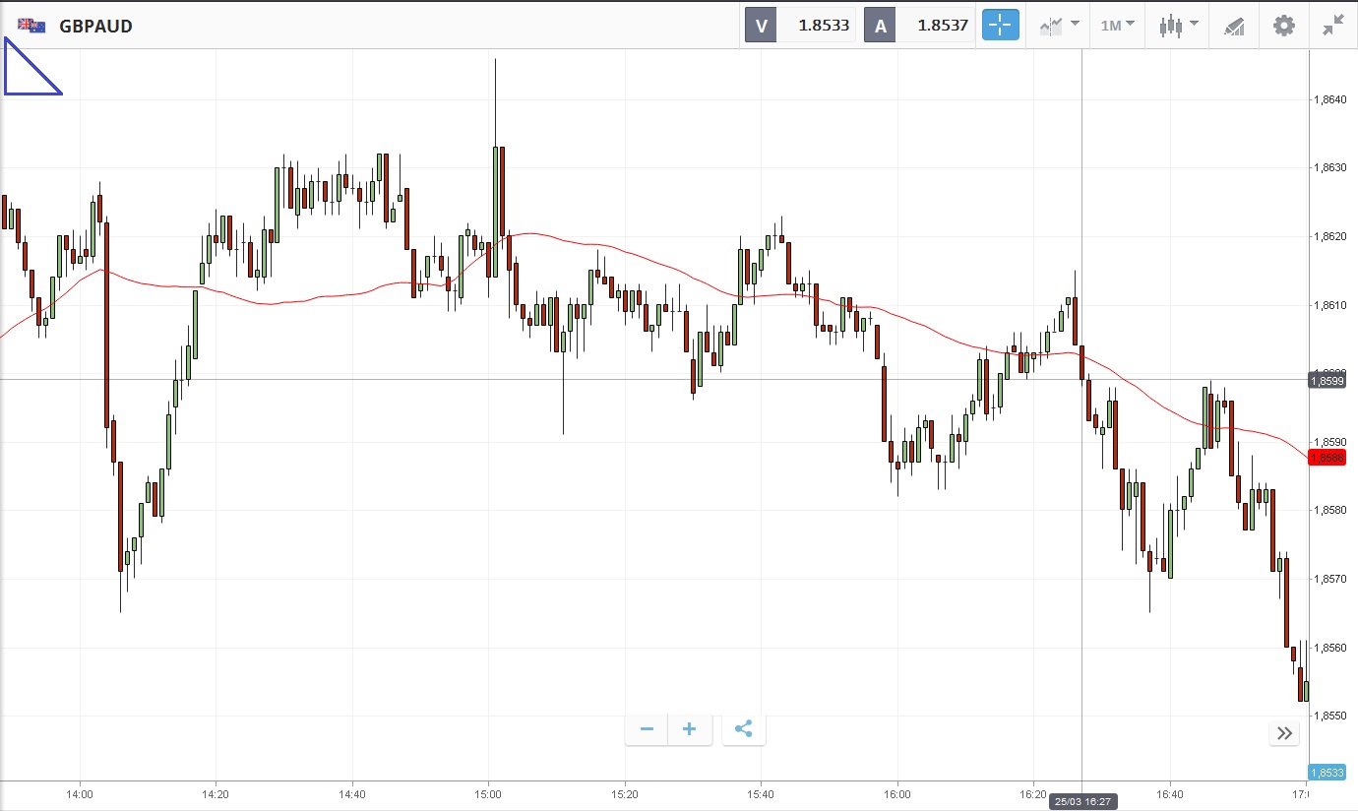Share the chart via share icon

coord(743,729)
